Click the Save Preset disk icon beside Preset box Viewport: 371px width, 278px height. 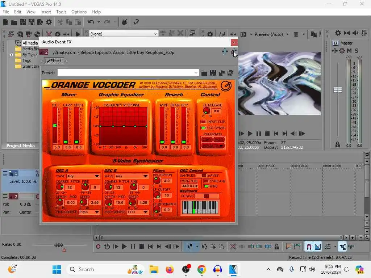pyautogui.click(x=213, y=73)
